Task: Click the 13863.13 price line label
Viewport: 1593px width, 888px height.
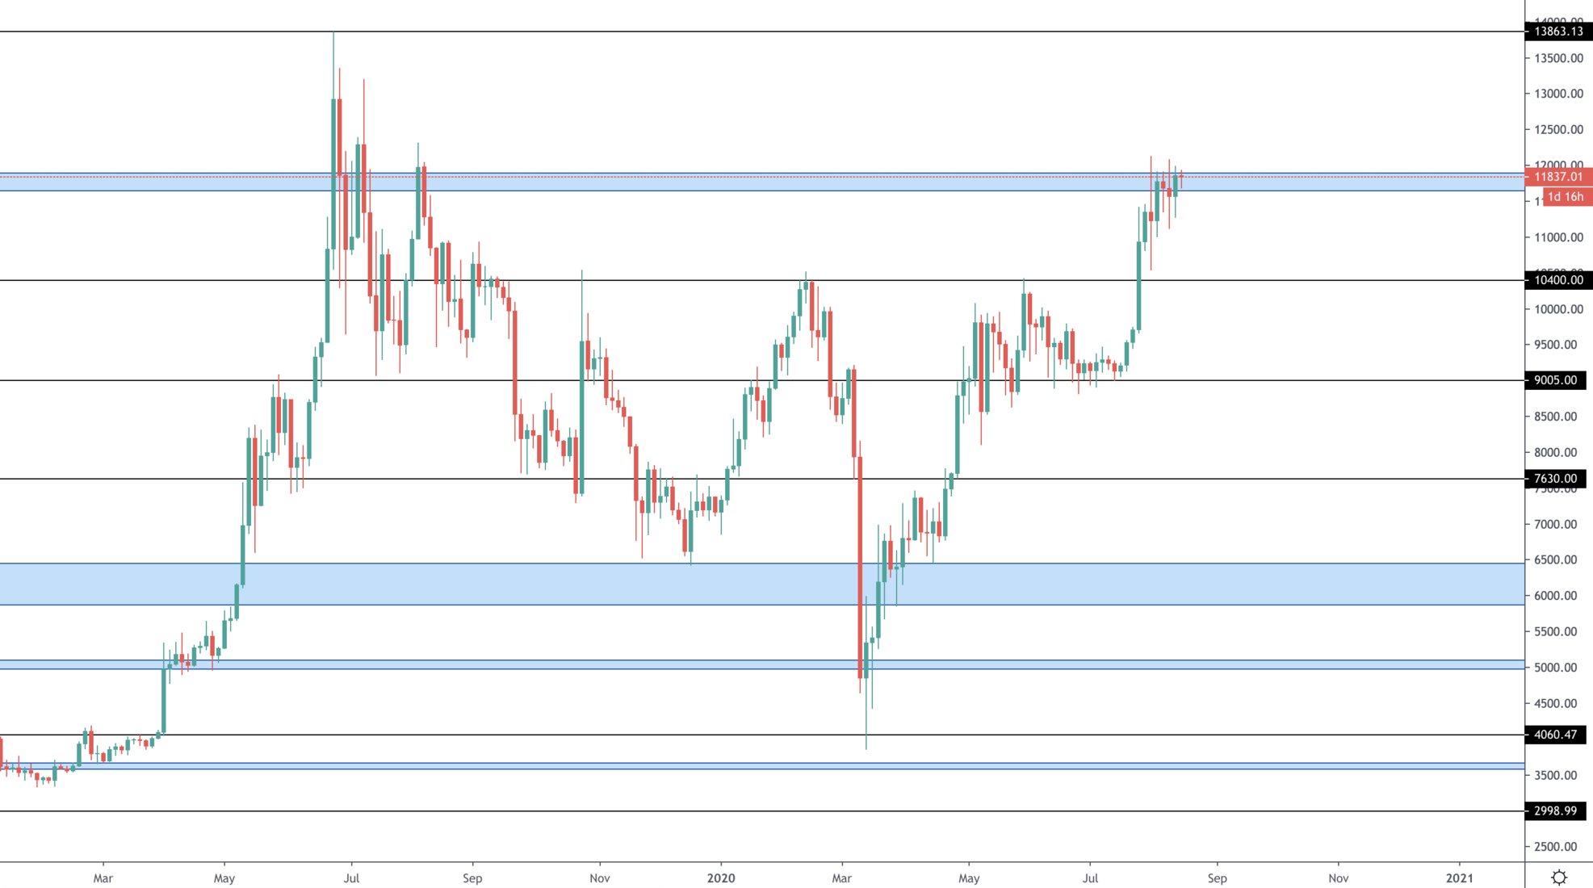Action: [x=1558, y=31]
